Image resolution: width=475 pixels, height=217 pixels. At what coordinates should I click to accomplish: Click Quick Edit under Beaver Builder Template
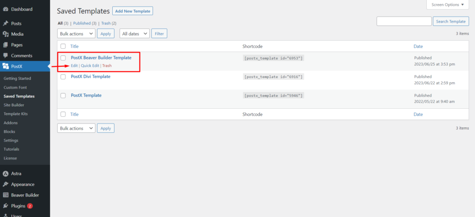click(x=90, y=66)
